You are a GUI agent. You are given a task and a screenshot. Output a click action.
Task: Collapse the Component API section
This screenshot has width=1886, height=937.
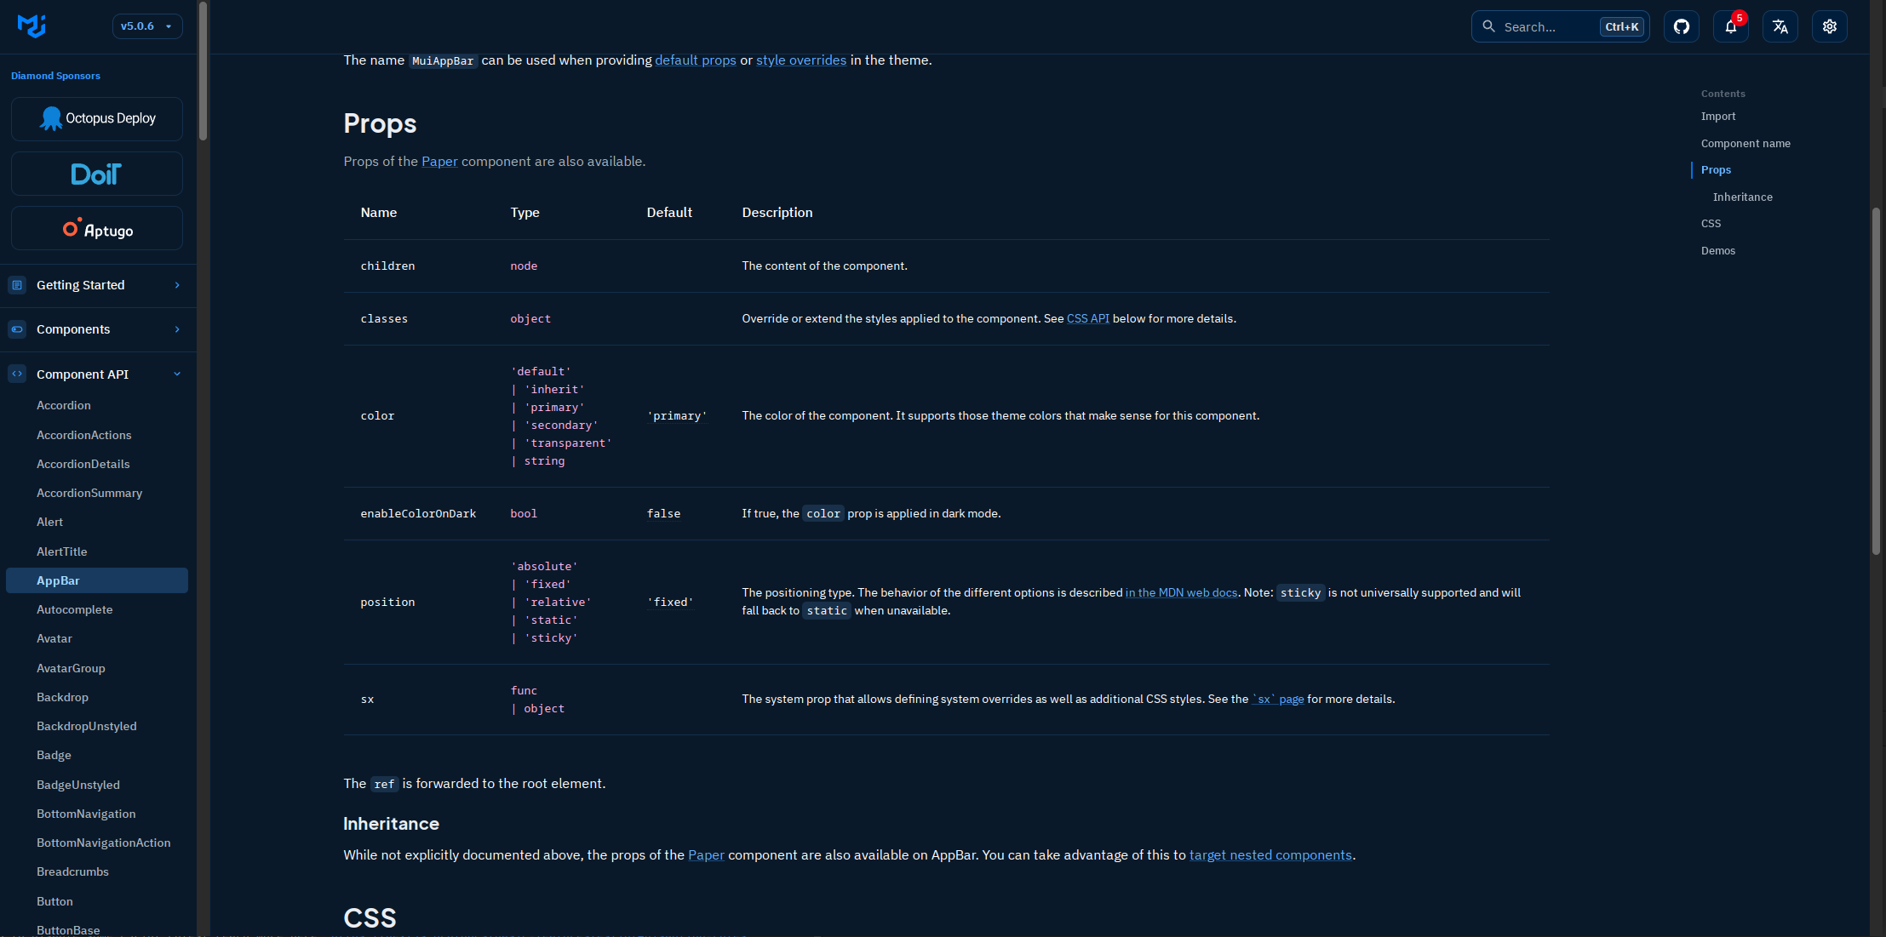click(177, 374)
